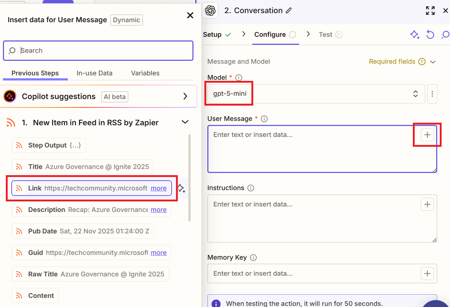Image resolution: width=450 pixels, height=307 pixels.
Task: Insert the Description data pill
Action: point(91,210)
